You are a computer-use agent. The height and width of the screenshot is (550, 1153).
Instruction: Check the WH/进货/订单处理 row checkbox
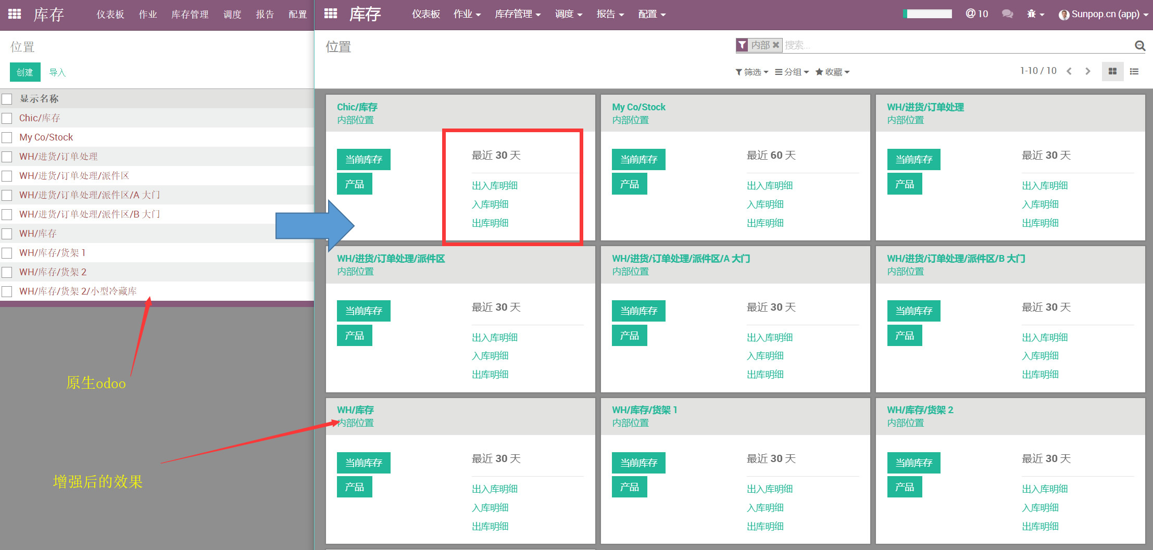tap(7, 157)
